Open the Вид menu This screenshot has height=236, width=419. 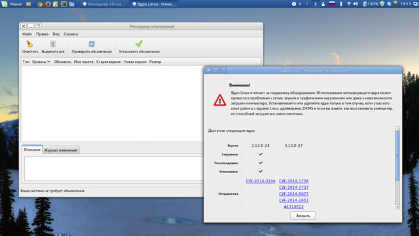[x=56, y=34]
